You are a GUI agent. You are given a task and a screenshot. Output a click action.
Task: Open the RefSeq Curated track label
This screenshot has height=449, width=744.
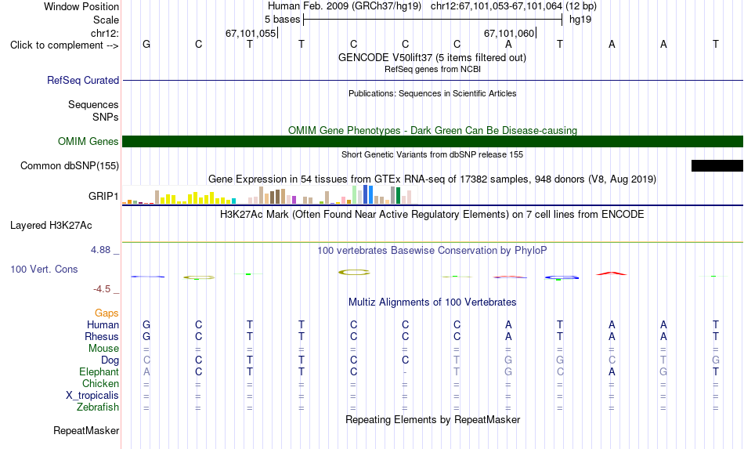82,80
